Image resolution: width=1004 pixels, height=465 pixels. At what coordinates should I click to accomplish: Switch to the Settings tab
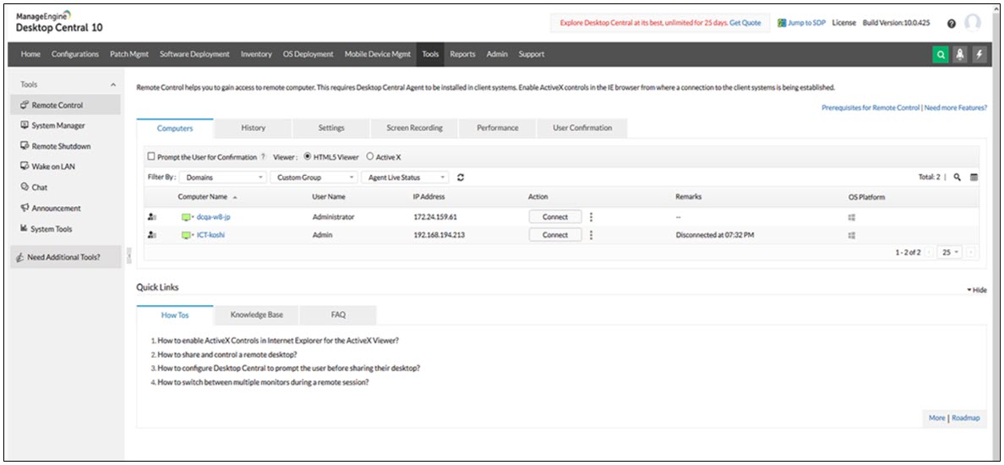click(331, 129)
